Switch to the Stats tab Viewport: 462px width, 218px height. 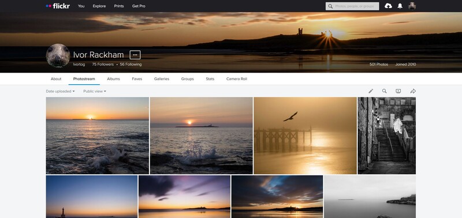210,79
